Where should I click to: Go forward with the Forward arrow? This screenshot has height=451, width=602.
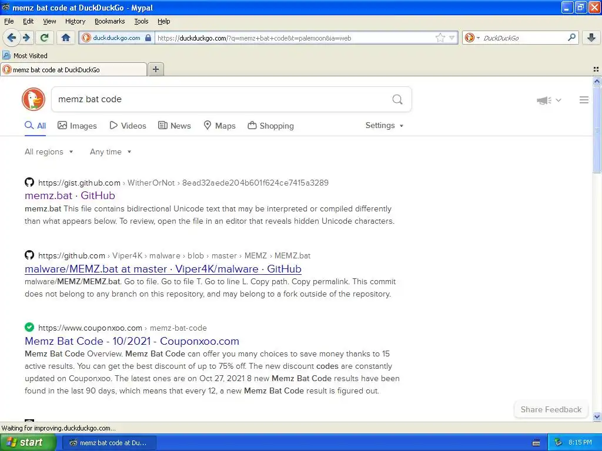pos(26,38)
